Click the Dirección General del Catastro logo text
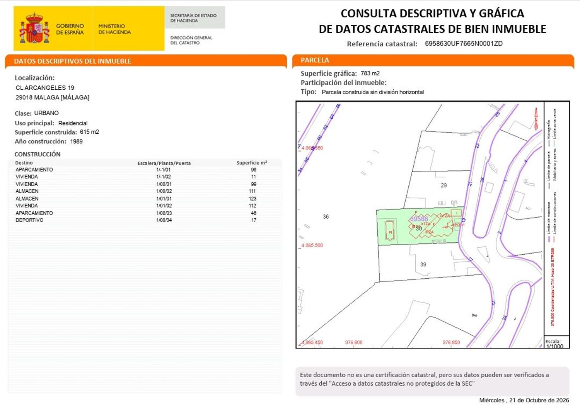Image resolution: width=580 pixels, height=407 pixels. (x=191, y=40)
